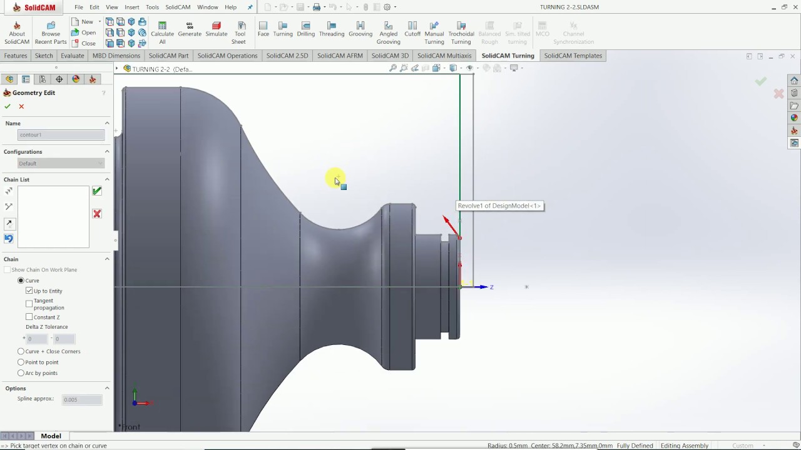Accept chain with green check button
This screenshot has width=801, height=450.
(97, 191)
